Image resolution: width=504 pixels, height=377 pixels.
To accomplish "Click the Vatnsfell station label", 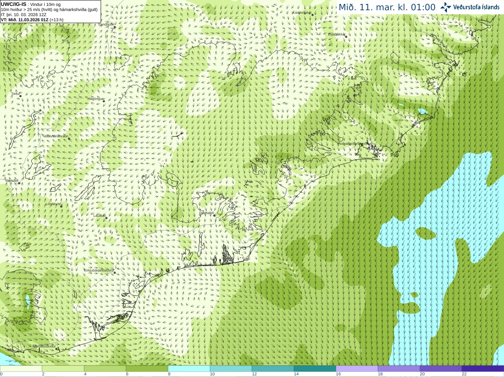I will pyautogui.click(x=11, y=181).
